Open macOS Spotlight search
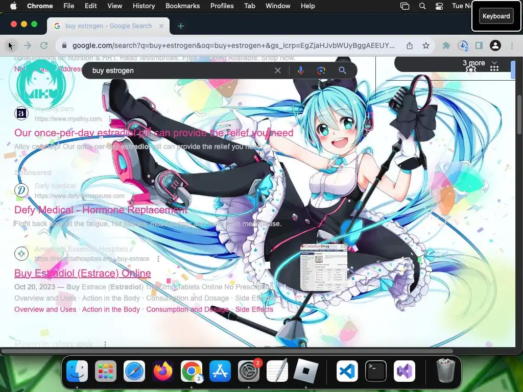This screenshot has width=523, height=392. pyautogui.click(x=422, y=6)
